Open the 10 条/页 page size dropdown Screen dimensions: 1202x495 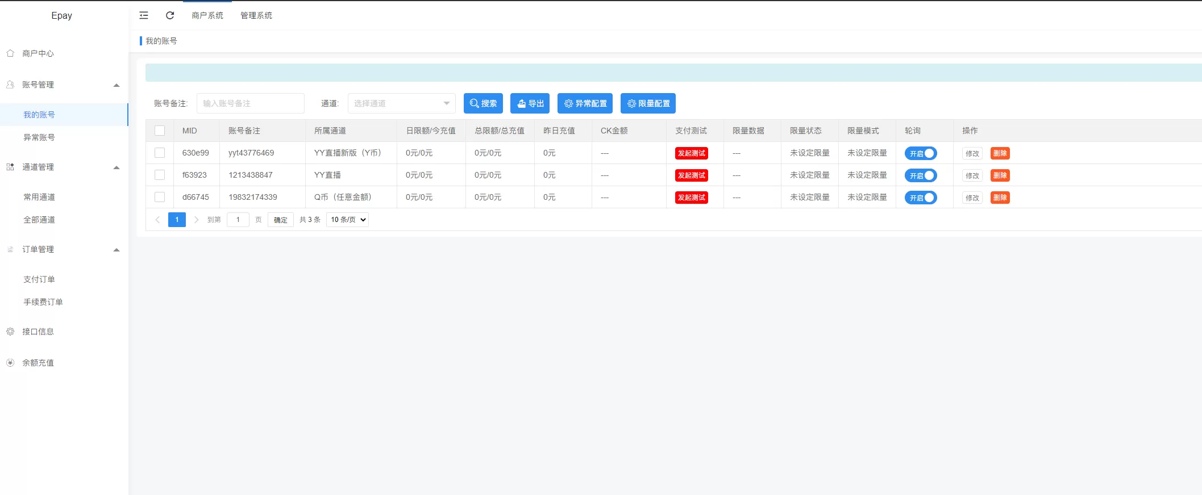(347, 220)
